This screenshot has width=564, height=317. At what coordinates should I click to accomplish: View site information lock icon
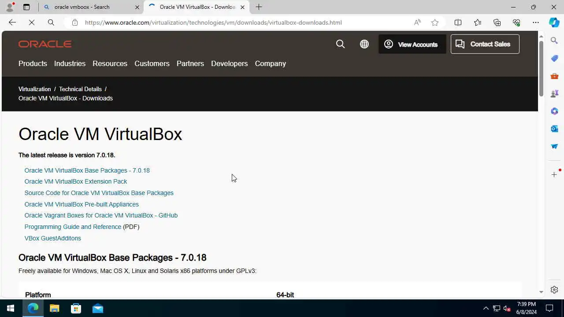pos(75,22)
